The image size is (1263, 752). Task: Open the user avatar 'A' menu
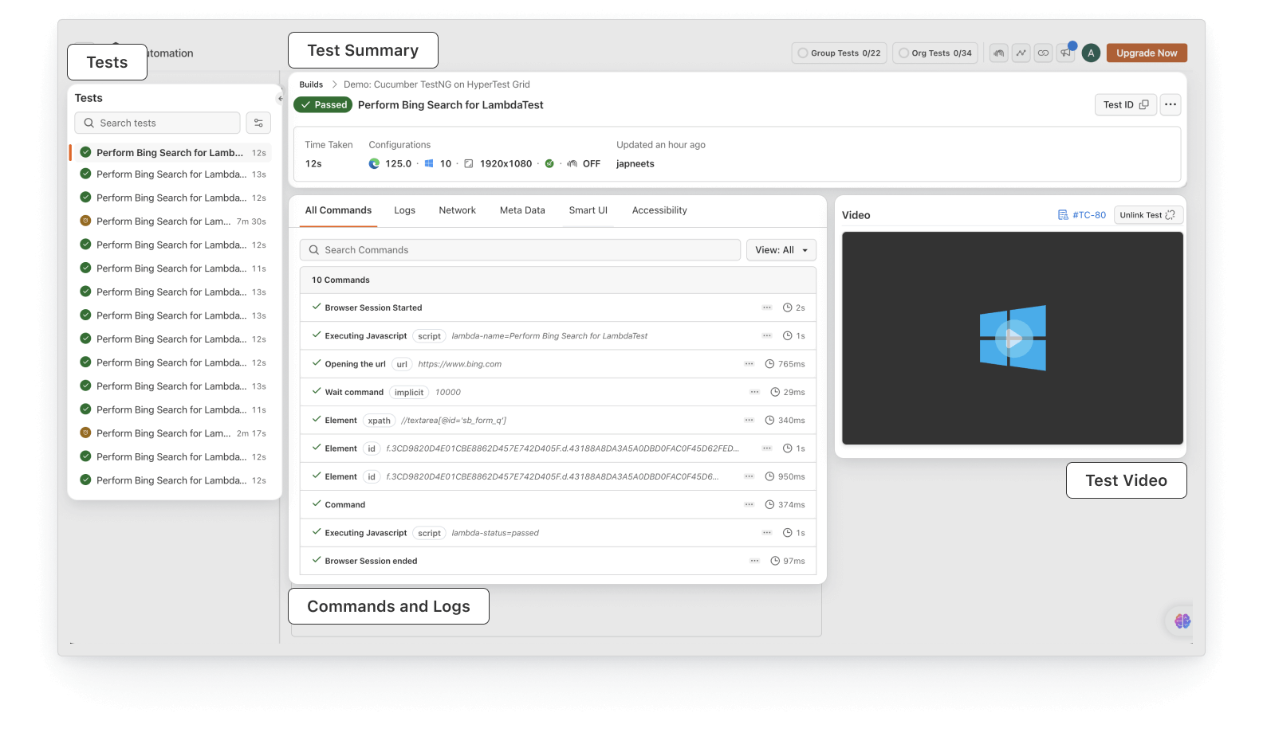tap(1091, 53)
